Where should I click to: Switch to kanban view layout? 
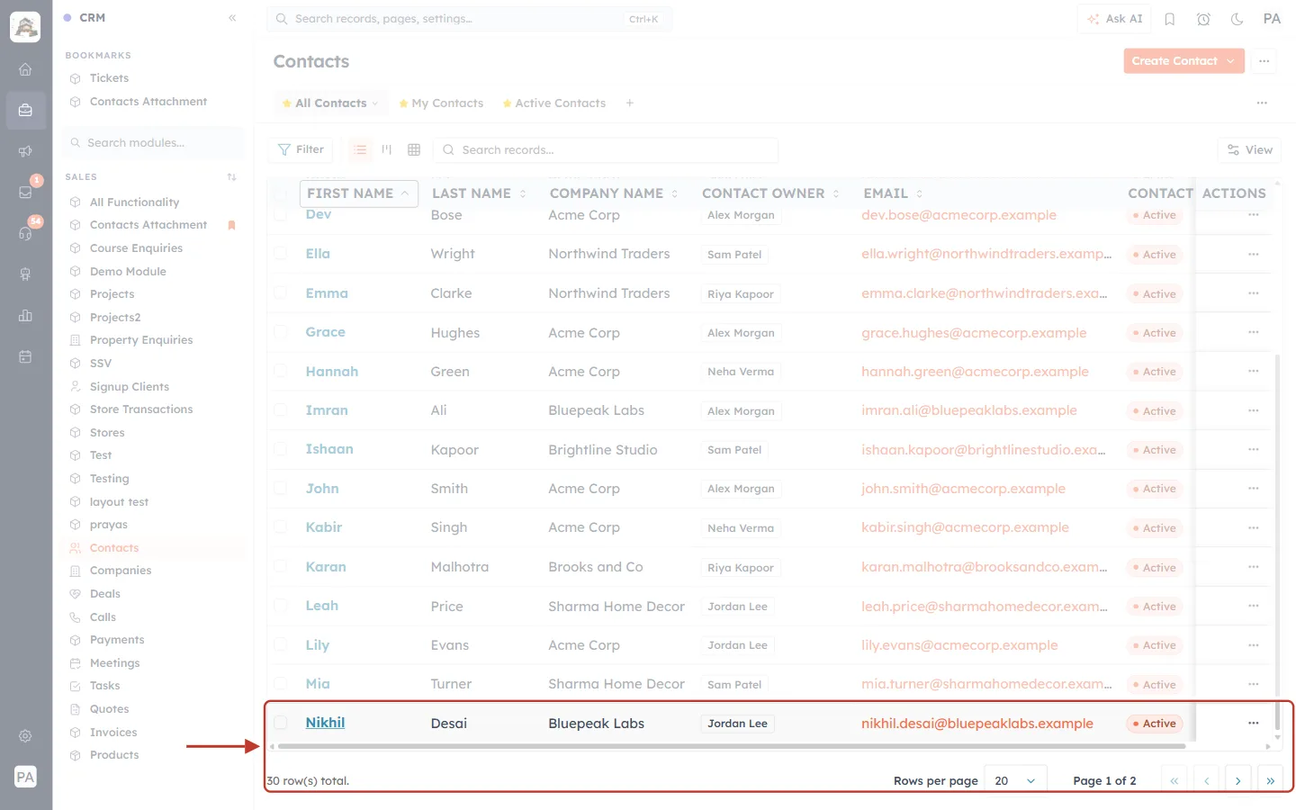(x=387, y=149)
